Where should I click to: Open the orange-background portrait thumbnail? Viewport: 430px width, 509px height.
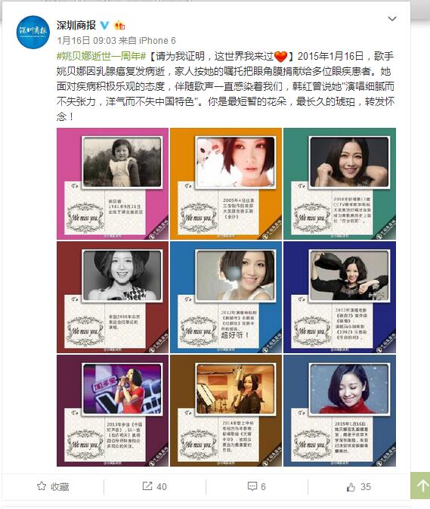(x=226, y=184)
